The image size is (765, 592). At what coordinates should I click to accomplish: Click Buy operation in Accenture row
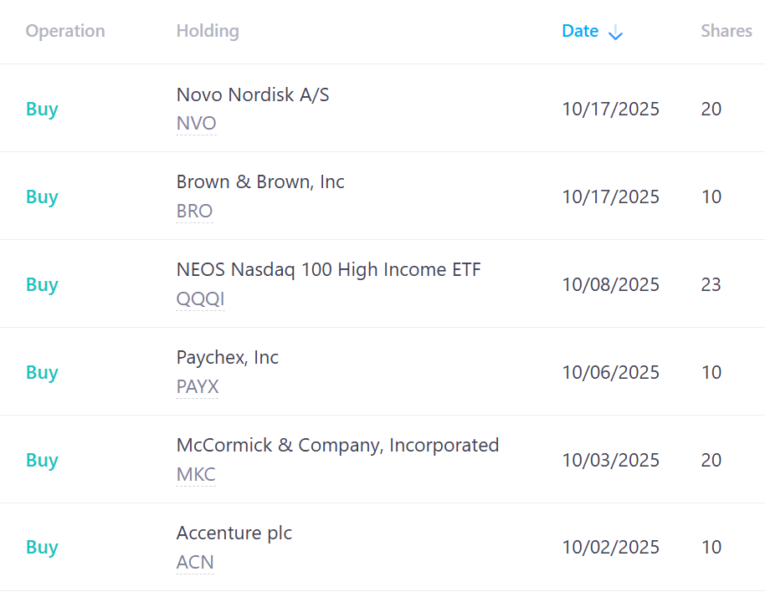pyautogui.click(x=42, y=548)
